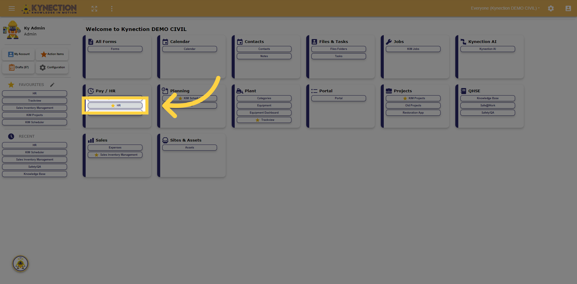Open the hamburger navigation menu
The image size is (577, 284).
[x=12, y=8]
